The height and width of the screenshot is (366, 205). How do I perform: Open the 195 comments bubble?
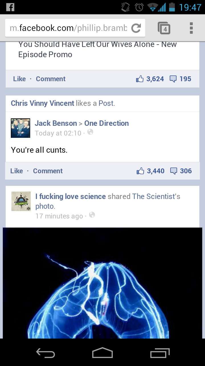[181, 79]
